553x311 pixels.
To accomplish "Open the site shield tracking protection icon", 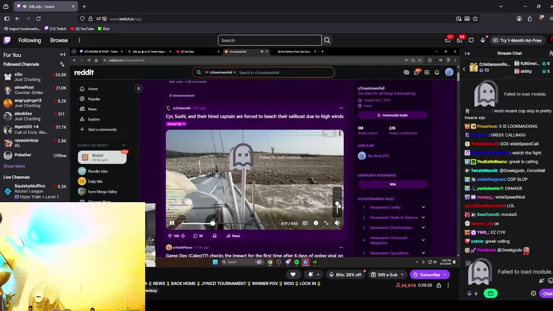I will (83, 19).
